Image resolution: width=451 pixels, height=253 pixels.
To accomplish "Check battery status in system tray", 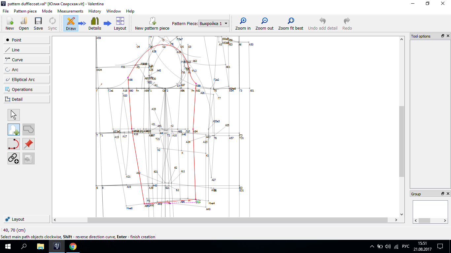I will click(380, 246).
